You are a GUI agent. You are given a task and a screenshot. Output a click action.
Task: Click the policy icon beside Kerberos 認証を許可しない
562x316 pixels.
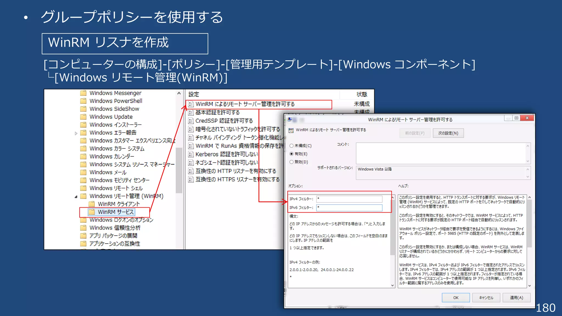tap(191, 154)
